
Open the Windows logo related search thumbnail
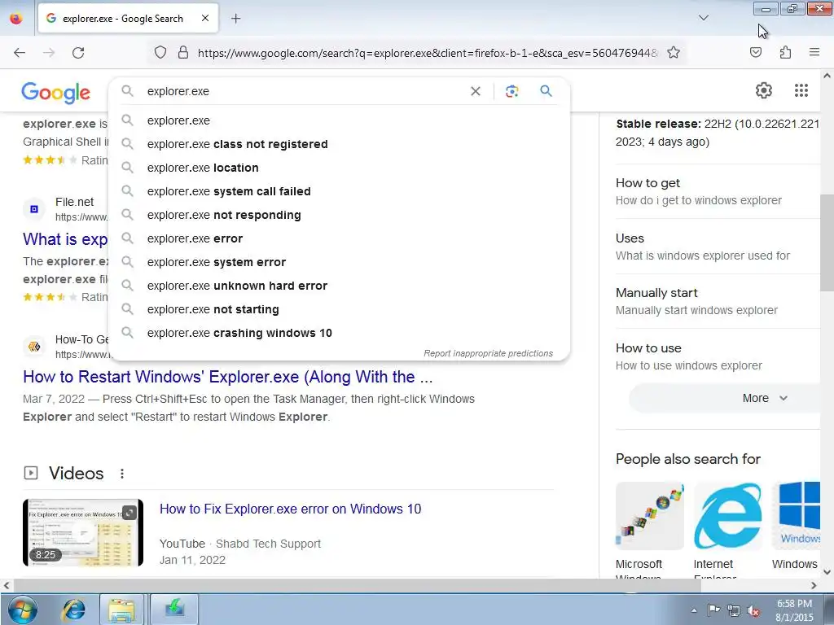pos(797,516)
